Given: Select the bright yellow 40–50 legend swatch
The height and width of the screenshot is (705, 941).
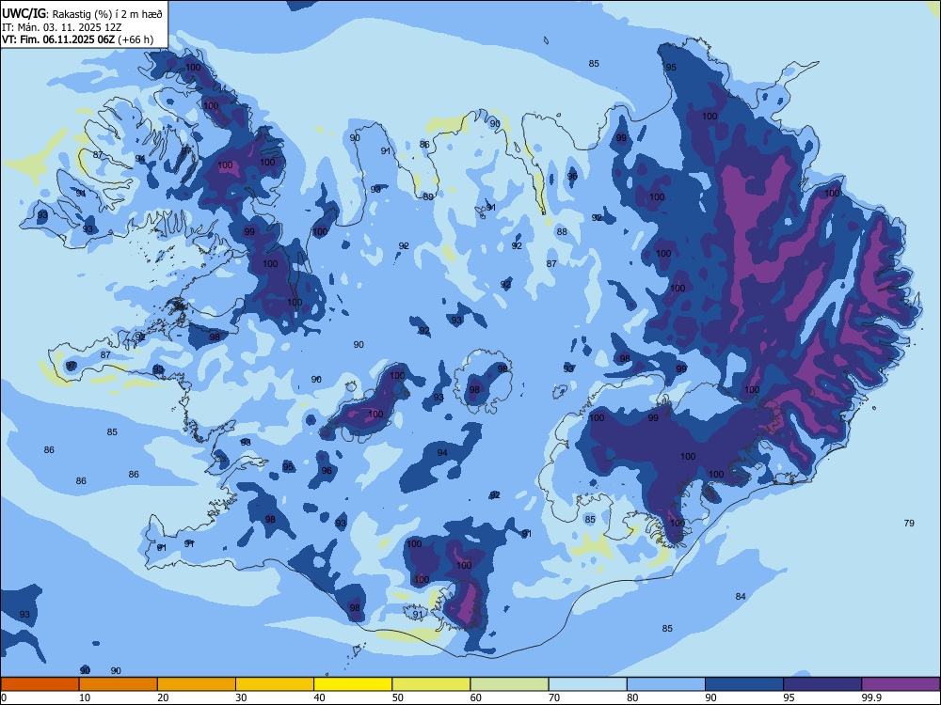Looking at the screenshot, I should coord(353,684).
